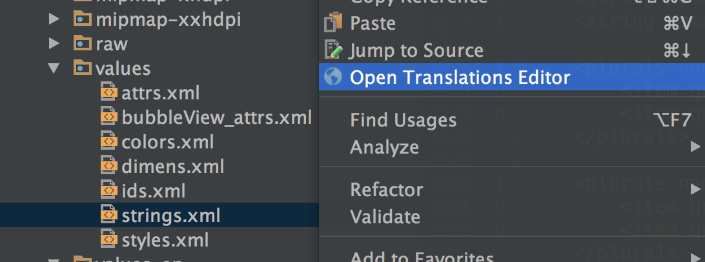Click the Jump to Source pencil icon
The height and width of the screenshot is (262, 705).
(x=333, y=50)
